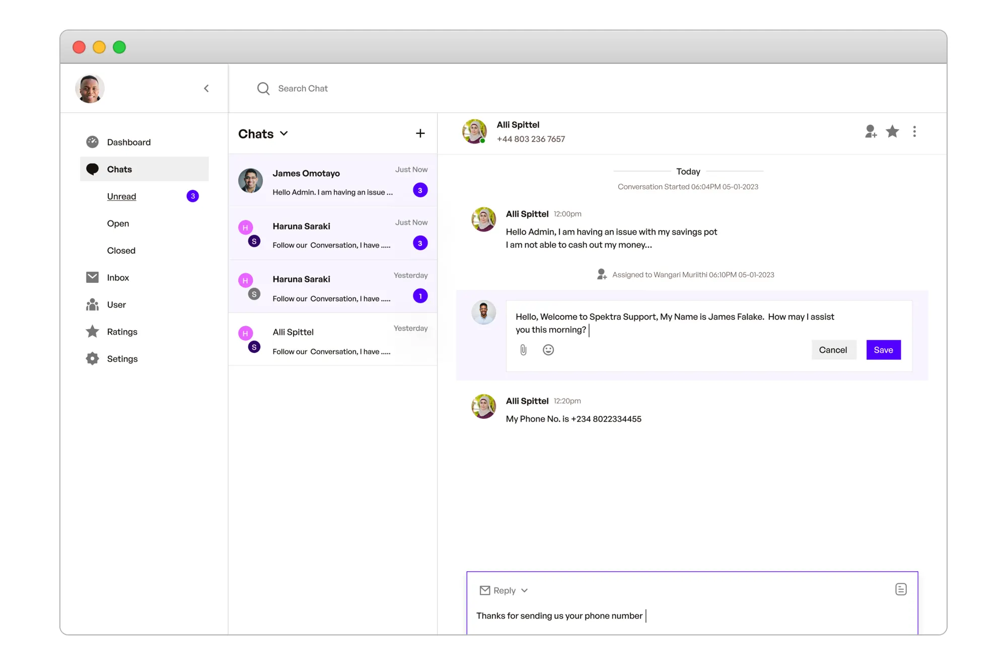Open the emoji picker smiley icon

(x=548, y=350)
